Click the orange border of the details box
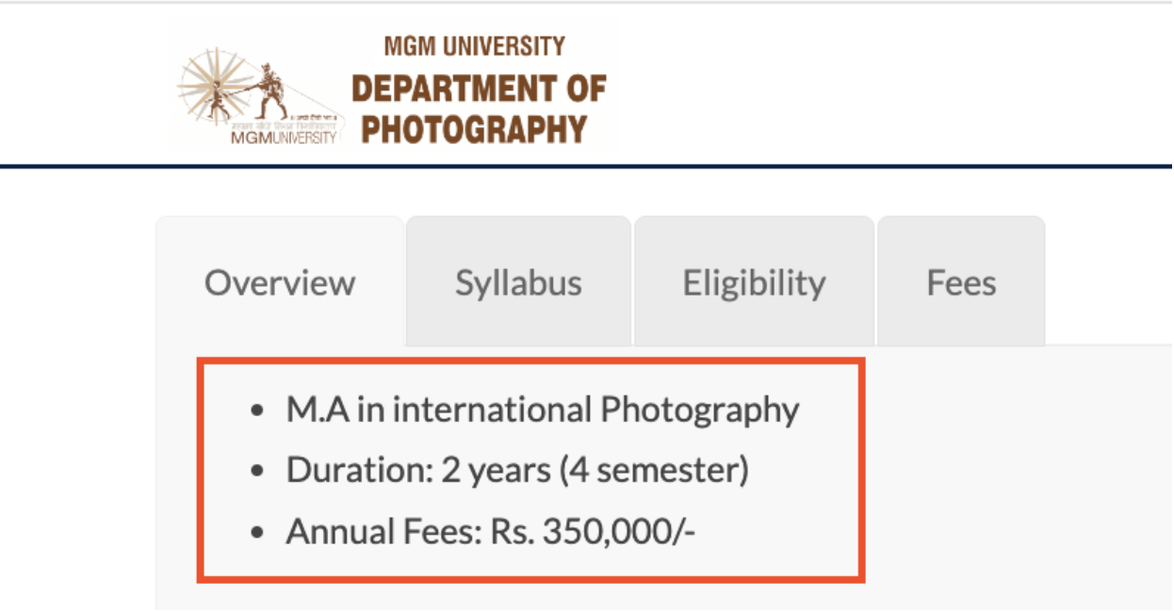Viewport: 1174px width, 612px height. (533, 362)
